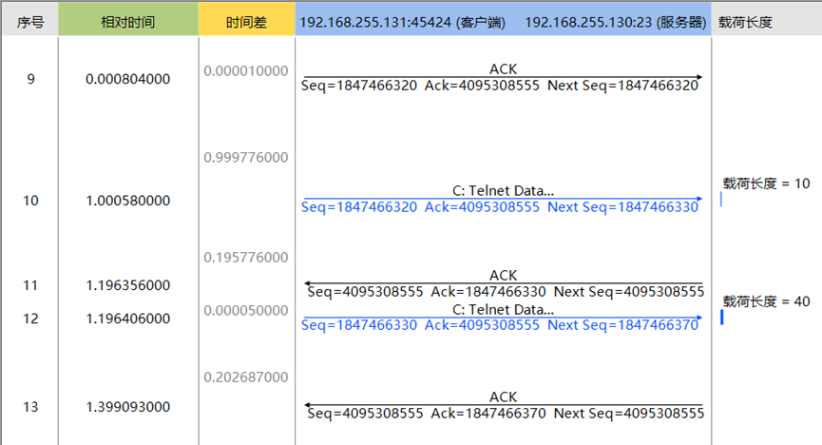
Task: Click relative time 1.399093000 of packet 13
Action: pyautogui.click(x=127, y=407)
